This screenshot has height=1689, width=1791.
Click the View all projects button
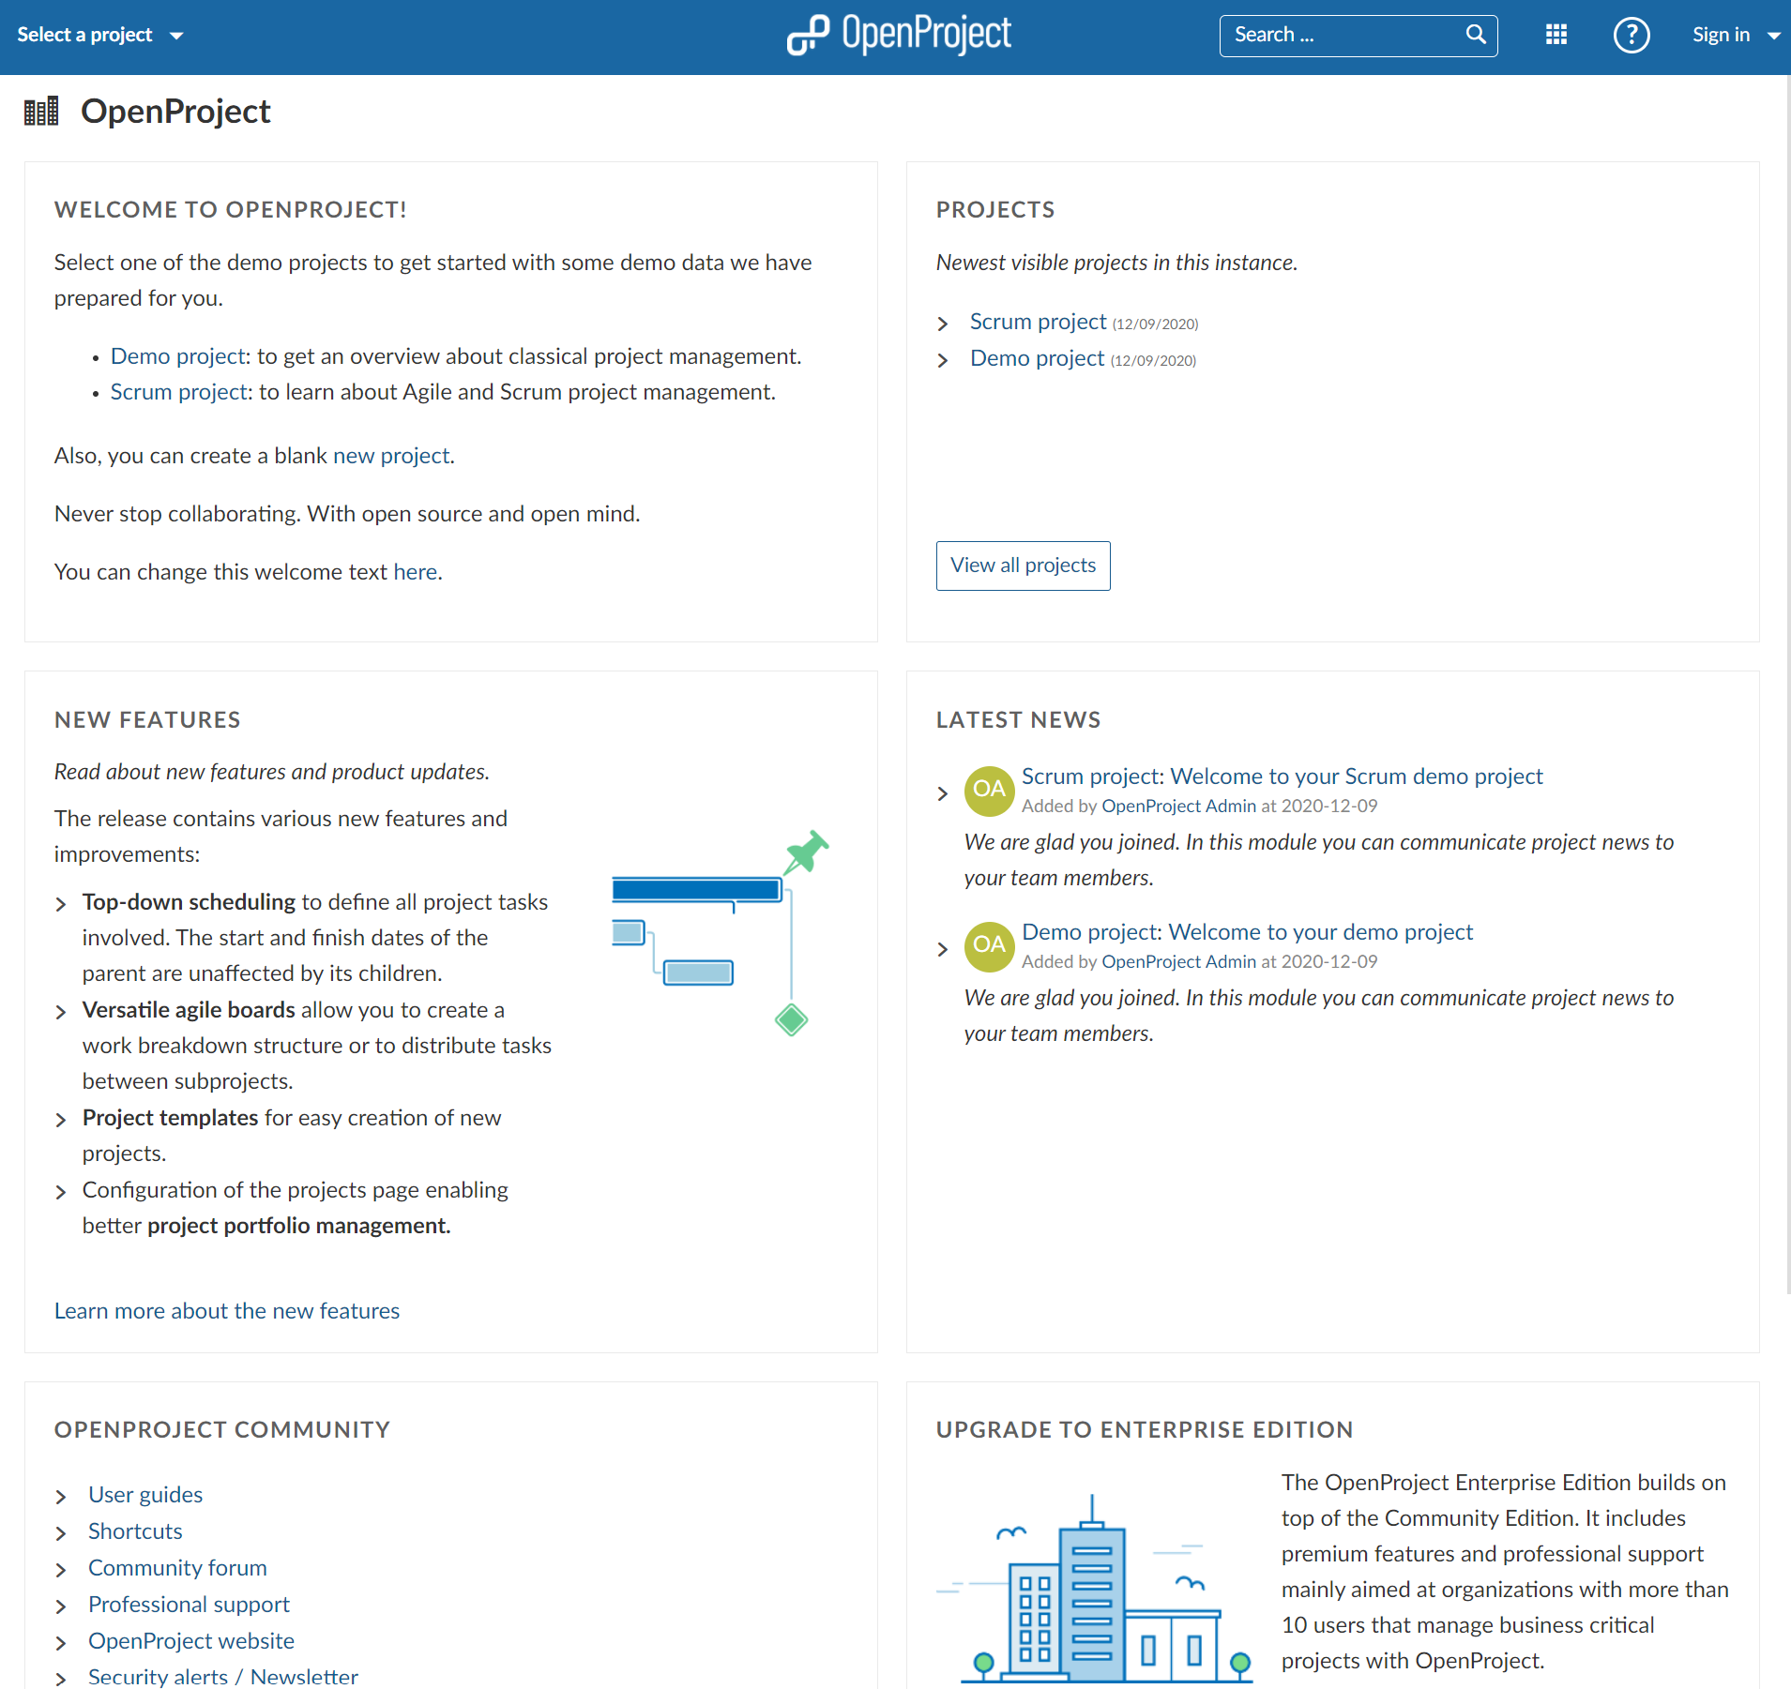pos(1023,566)
